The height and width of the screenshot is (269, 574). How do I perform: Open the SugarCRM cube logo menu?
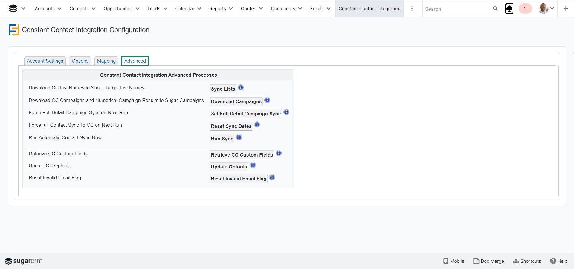tap(13, 9)
